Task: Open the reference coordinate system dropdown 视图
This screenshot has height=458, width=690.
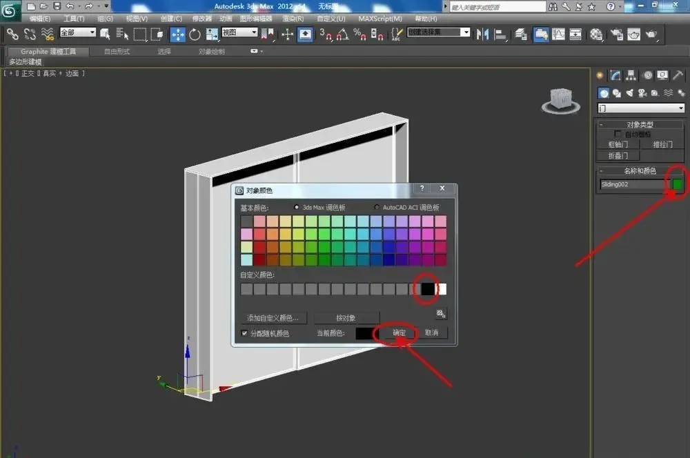Action: [239, 32]
